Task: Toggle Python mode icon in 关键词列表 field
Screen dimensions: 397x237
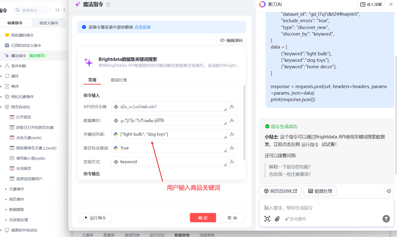Action: (116, 134)
